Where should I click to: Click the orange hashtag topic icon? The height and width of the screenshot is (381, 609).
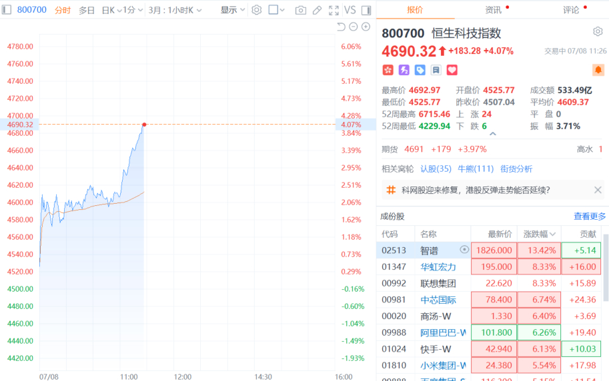391,190
